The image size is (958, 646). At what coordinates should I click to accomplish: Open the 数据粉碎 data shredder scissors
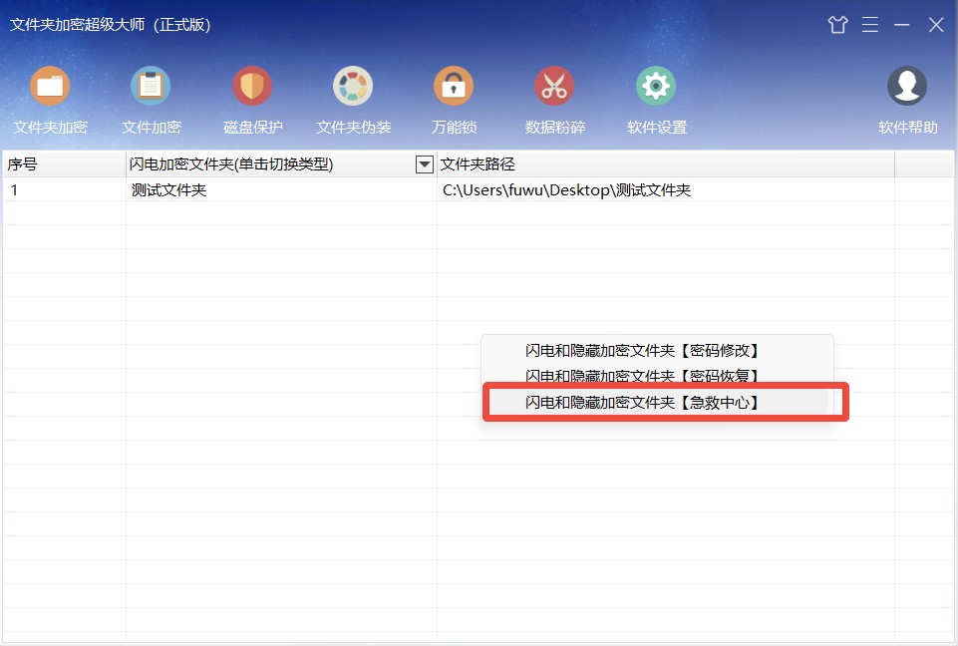(554, 101)
